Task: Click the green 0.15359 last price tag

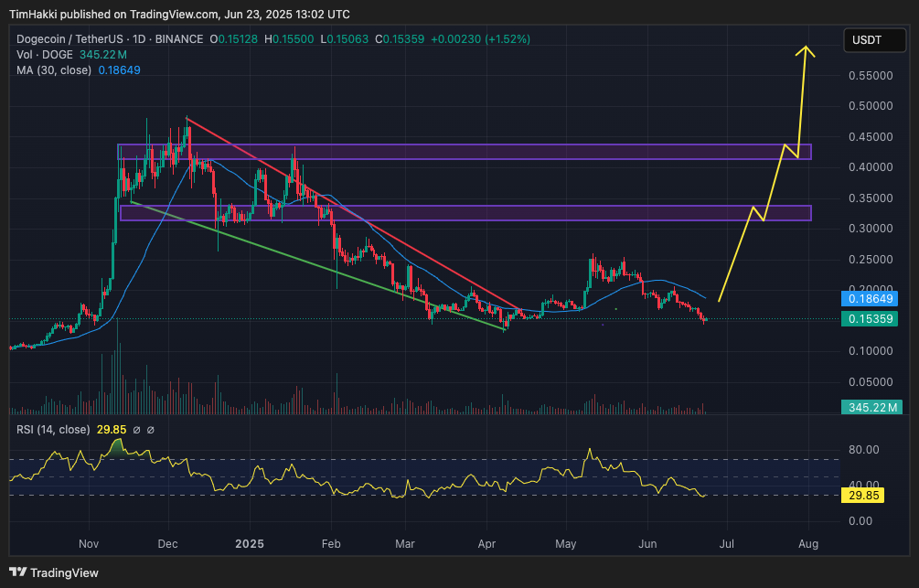Action: click(x=871, y=319)
